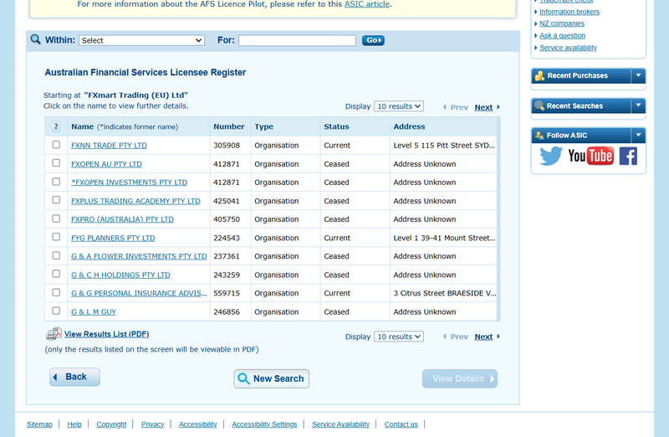The image size is (669, 437).
Task: Click top Next pagination link
Action: pyautogui.click(x=483, y=107)
